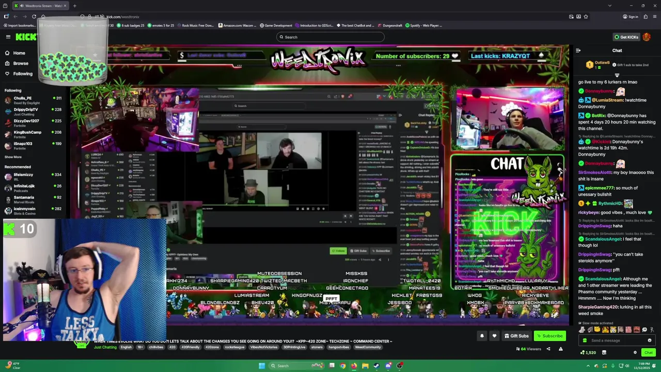Click the Just Chatting category tag

(105, 347)
